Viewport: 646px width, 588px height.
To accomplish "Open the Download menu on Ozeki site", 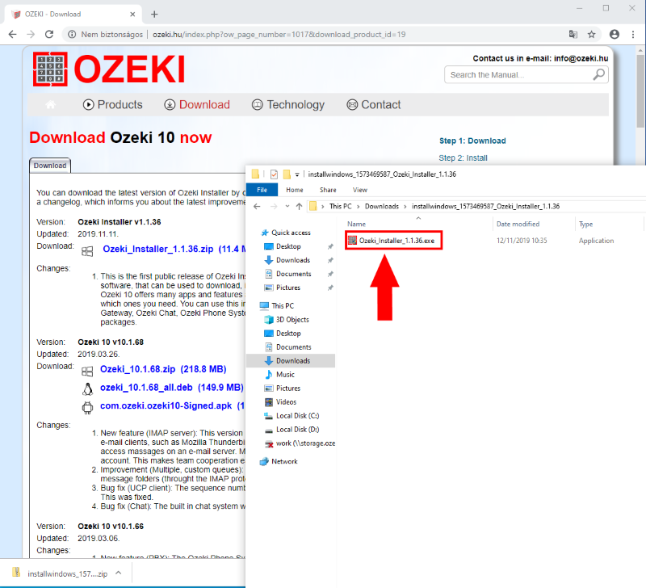I will [x=197, y=105].
